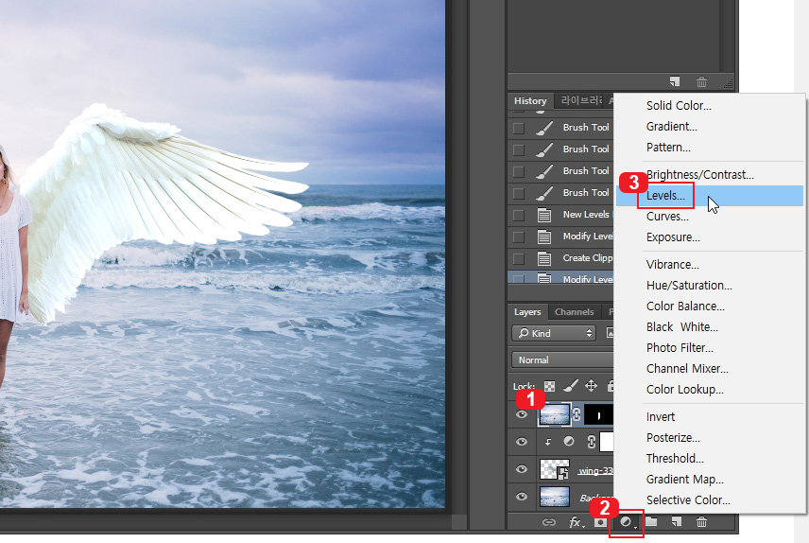Create a new group folder icon
Image resolution: width=809 pixels, height=543 pixels.
(651, 522)
